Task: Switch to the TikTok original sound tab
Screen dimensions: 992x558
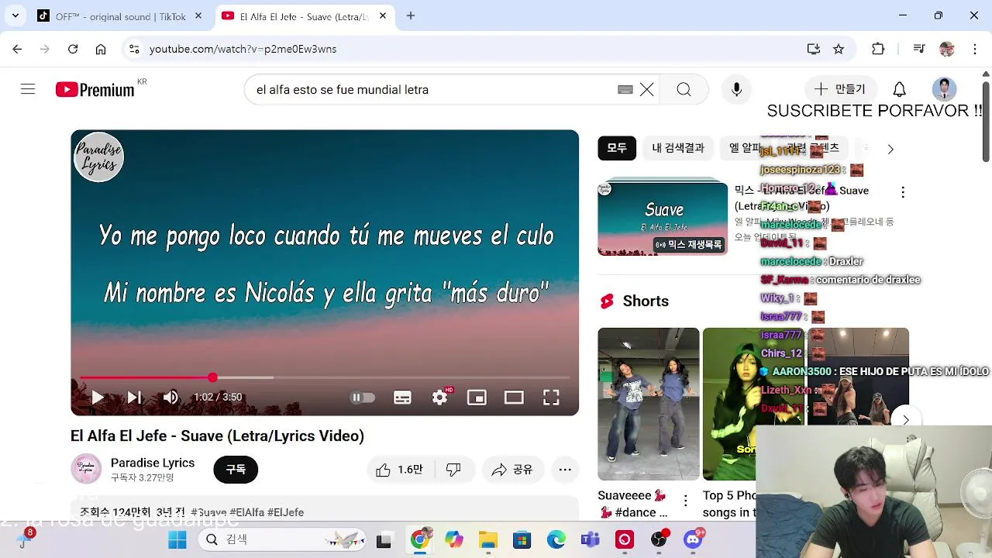Action: (120, 16)
